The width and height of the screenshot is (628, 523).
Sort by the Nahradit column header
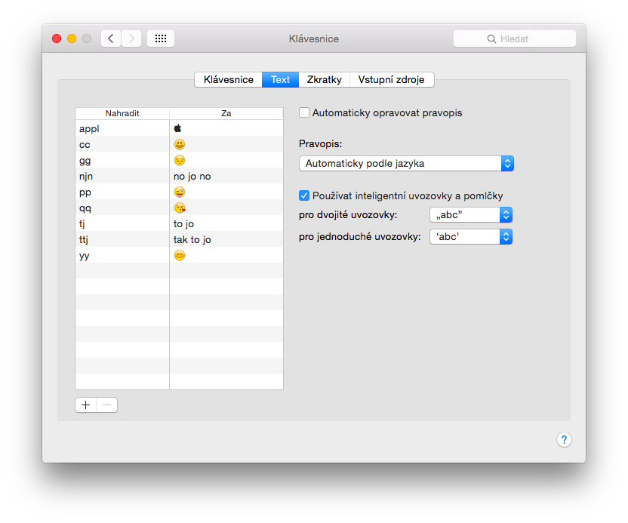[x=122, y=113]
